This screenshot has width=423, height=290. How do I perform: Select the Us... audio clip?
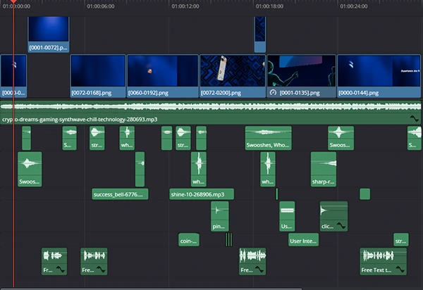pos(287,216)
